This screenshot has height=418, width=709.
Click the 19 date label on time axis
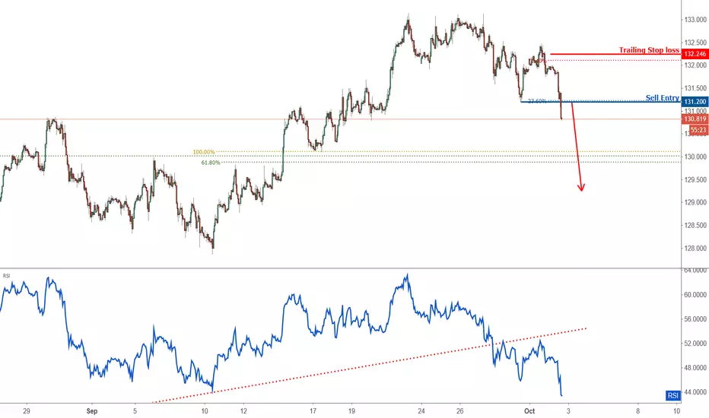click(351, 411)
